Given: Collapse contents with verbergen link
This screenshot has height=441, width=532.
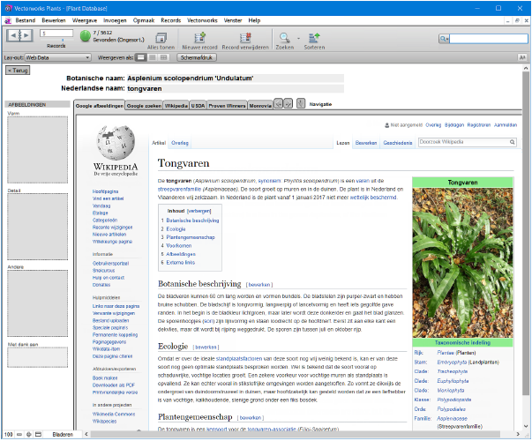Looking at the screenshot, I should [199, 211].
